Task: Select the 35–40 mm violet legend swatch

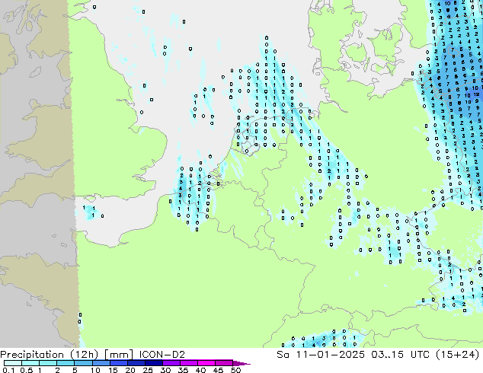Action: 189,363
